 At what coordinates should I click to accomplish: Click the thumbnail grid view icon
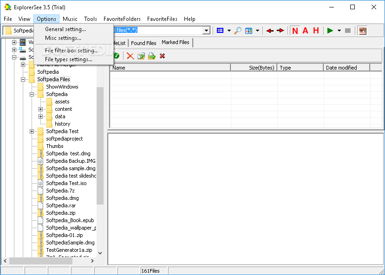click(x=248, y=31)
